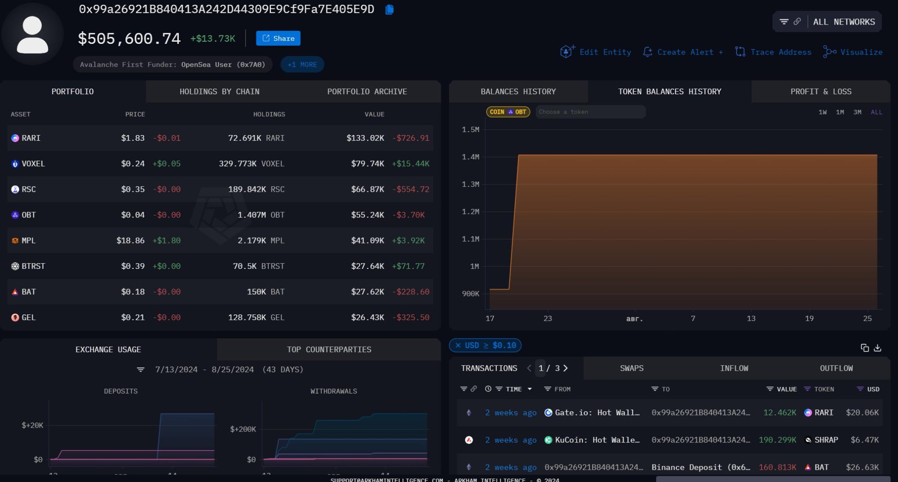Screen dimensions: 898x482
Task: Click the link icon beside All Networks
Action: tap(797, 21)
